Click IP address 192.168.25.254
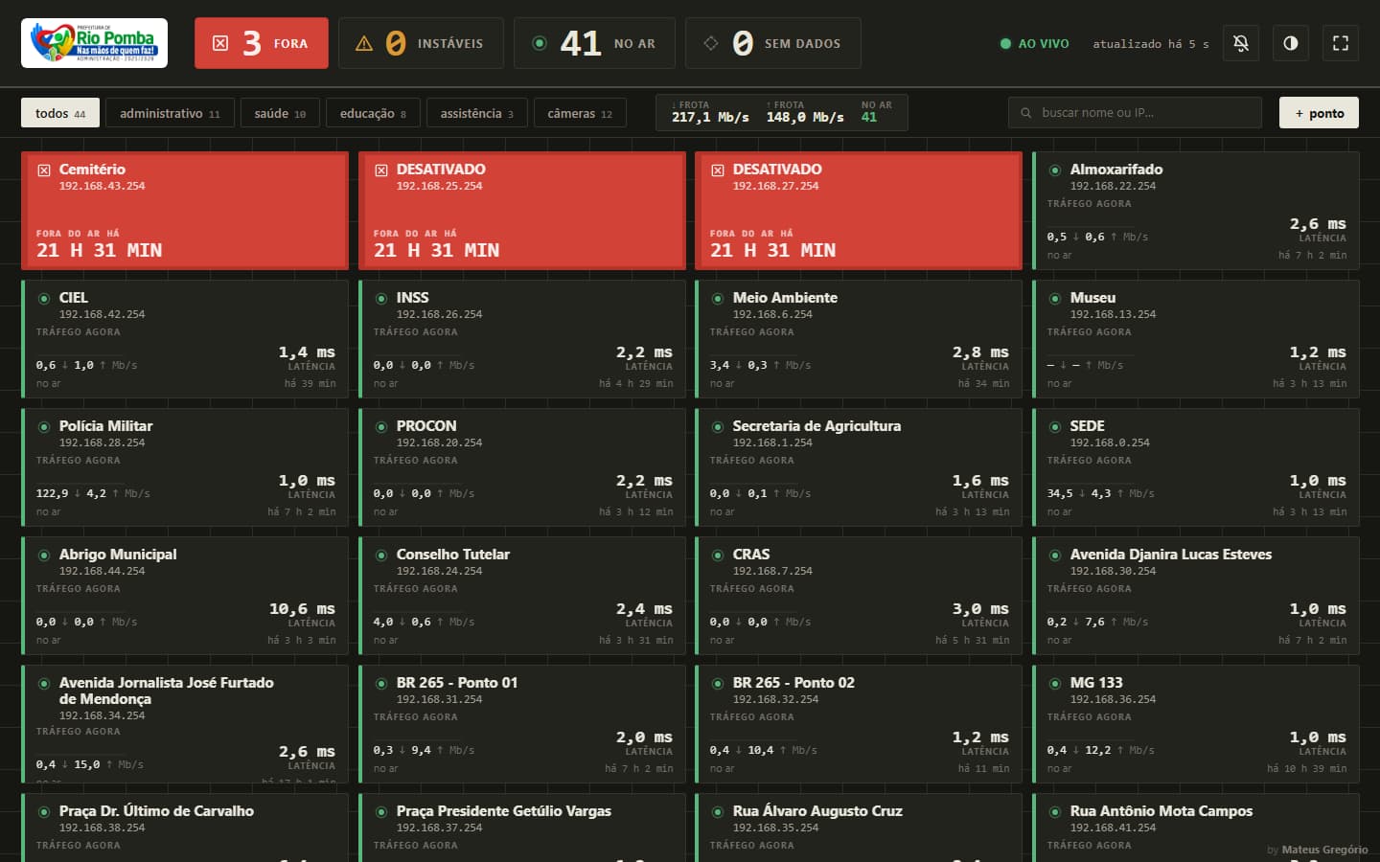The image size is (1380, 862). click(x=440, y=186)
